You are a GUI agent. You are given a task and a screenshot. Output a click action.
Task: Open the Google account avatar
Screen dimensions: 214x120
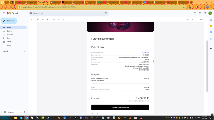coord(210,13)
